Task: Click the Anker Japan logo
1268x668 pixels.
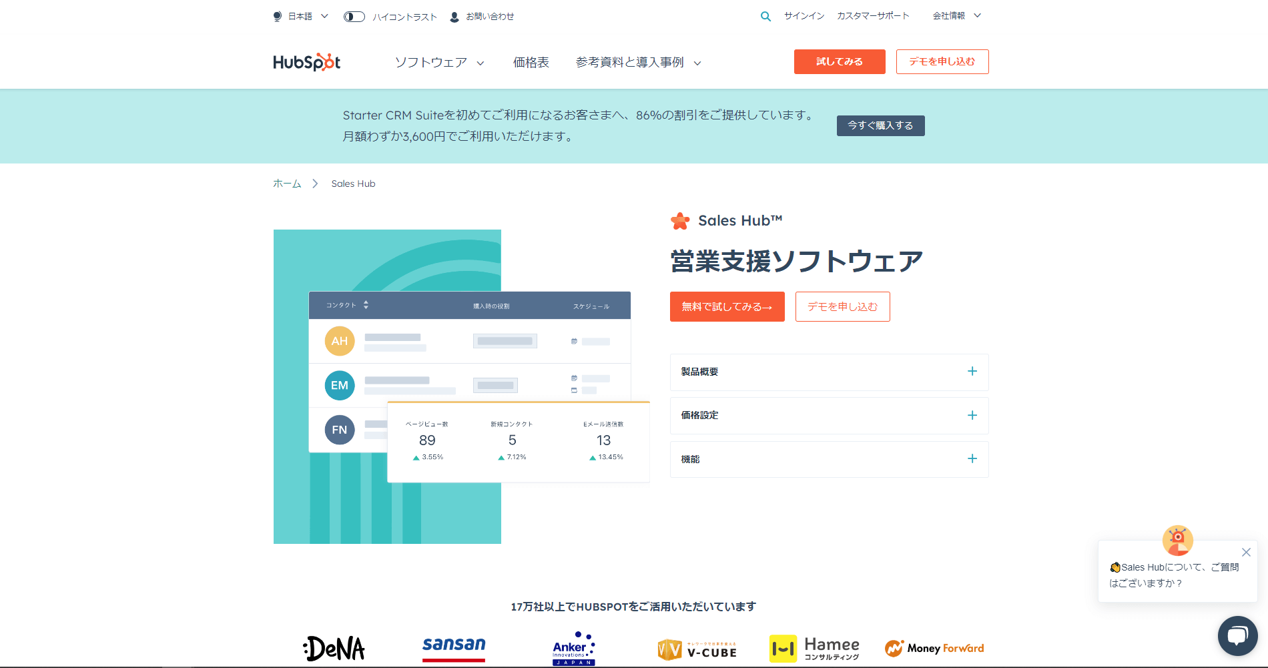Action: click(x=573, y=649)
